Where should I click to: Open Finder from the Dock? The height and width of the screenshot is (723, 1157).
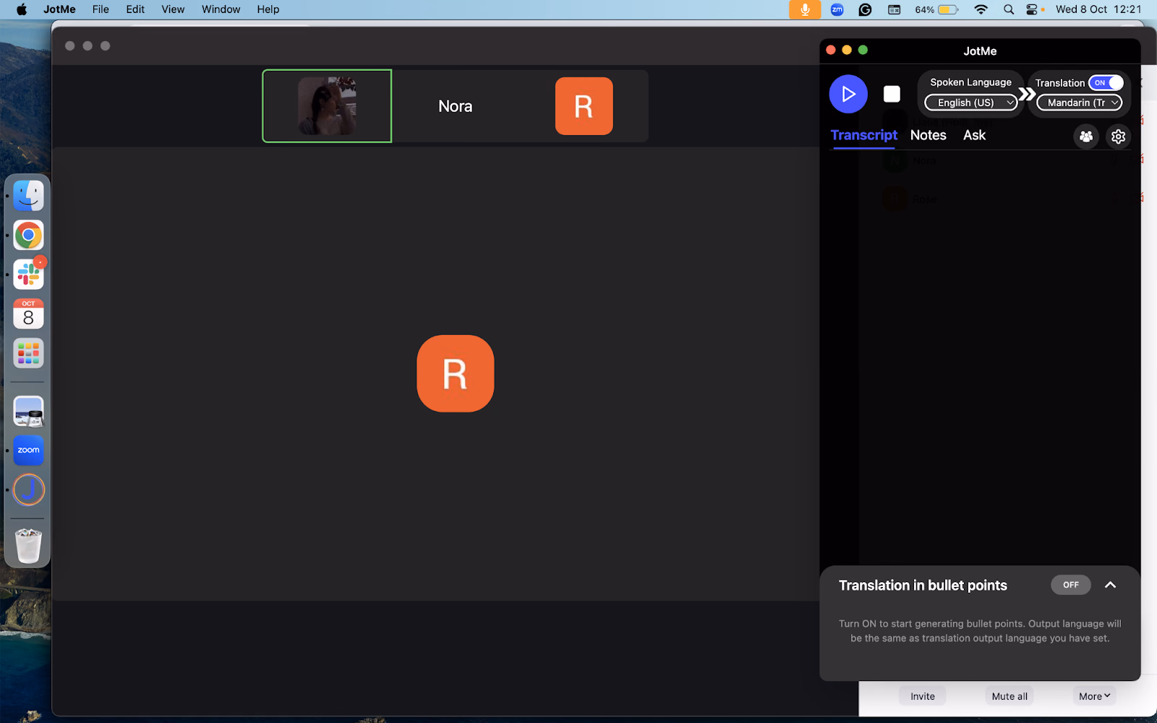click(28, 196)
